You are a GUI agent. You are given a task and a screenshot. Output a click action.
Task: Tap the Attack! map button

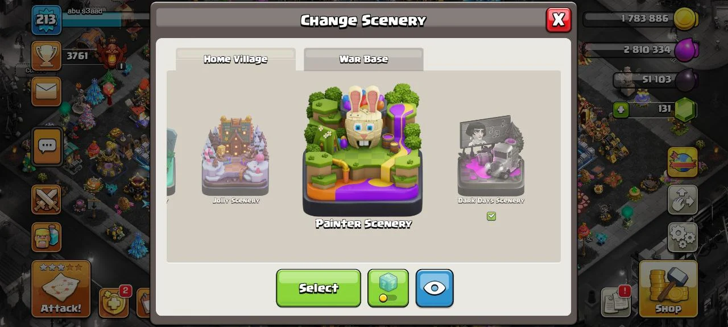coord(61,288)
